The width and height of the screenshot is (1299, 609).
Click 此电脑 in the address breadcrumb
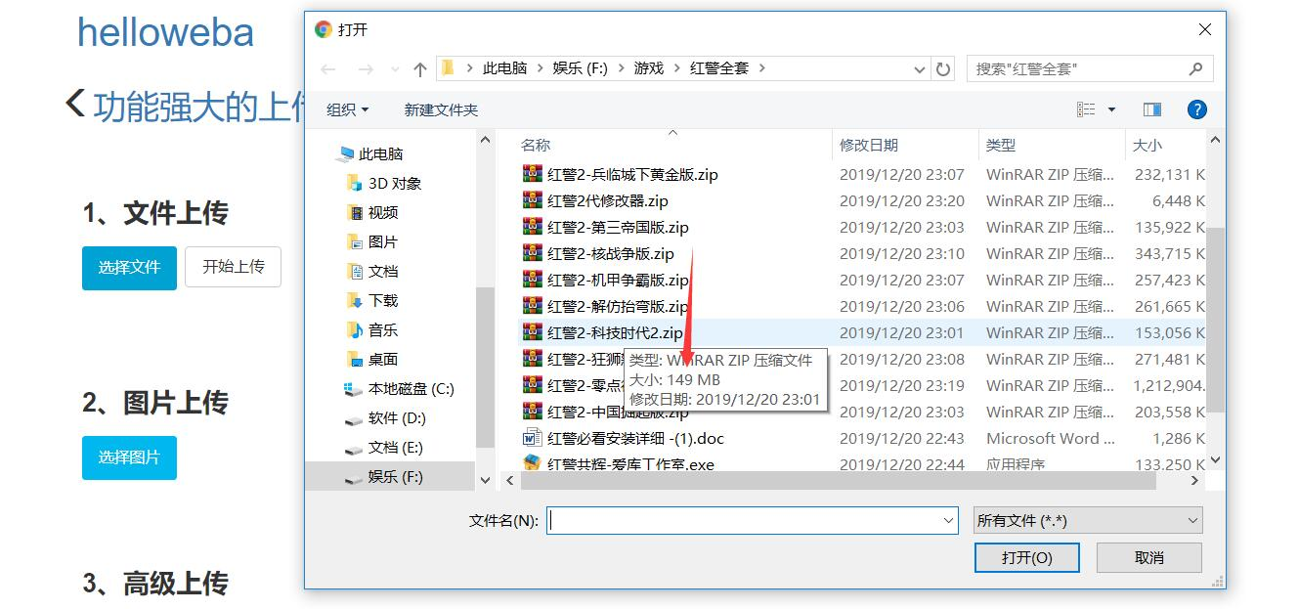pyautogui.click(x=504, y=68)
